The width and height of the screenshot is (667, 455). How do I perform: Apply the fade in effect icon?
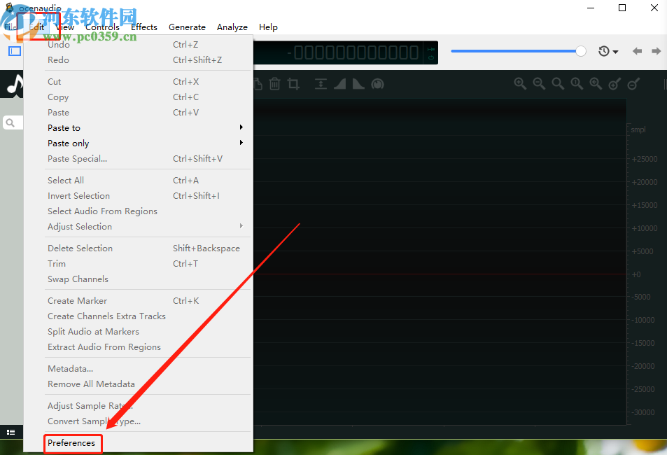point(339,84)
